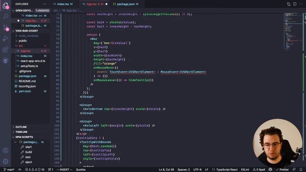The height and width of the screenshot is (172, 306).
Task: Click the main branch indicator
Action: 9,170
